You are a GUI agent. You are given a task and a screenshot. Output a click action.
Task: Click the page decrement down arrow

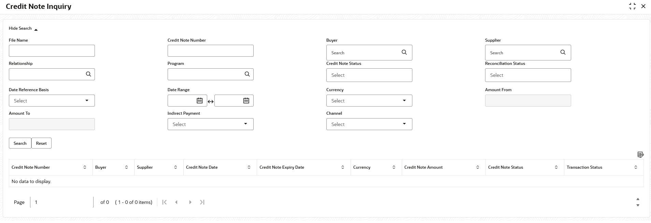638,205
